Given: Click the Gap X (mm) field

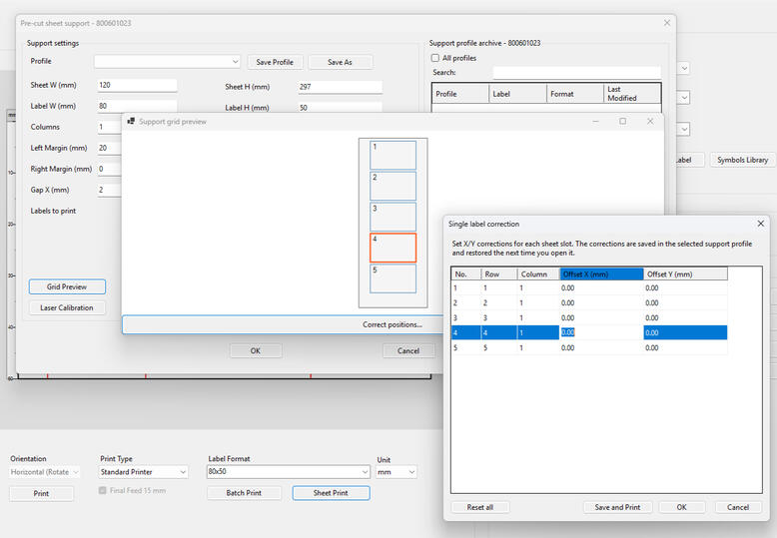Looking at the screenshot, I should pos(110,190).
